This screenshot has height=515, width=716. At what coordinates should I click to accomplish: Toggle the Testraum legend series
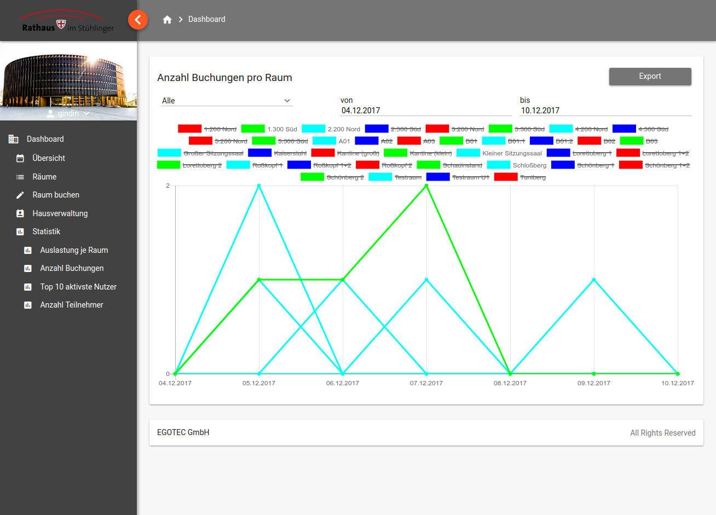[395, 177]
